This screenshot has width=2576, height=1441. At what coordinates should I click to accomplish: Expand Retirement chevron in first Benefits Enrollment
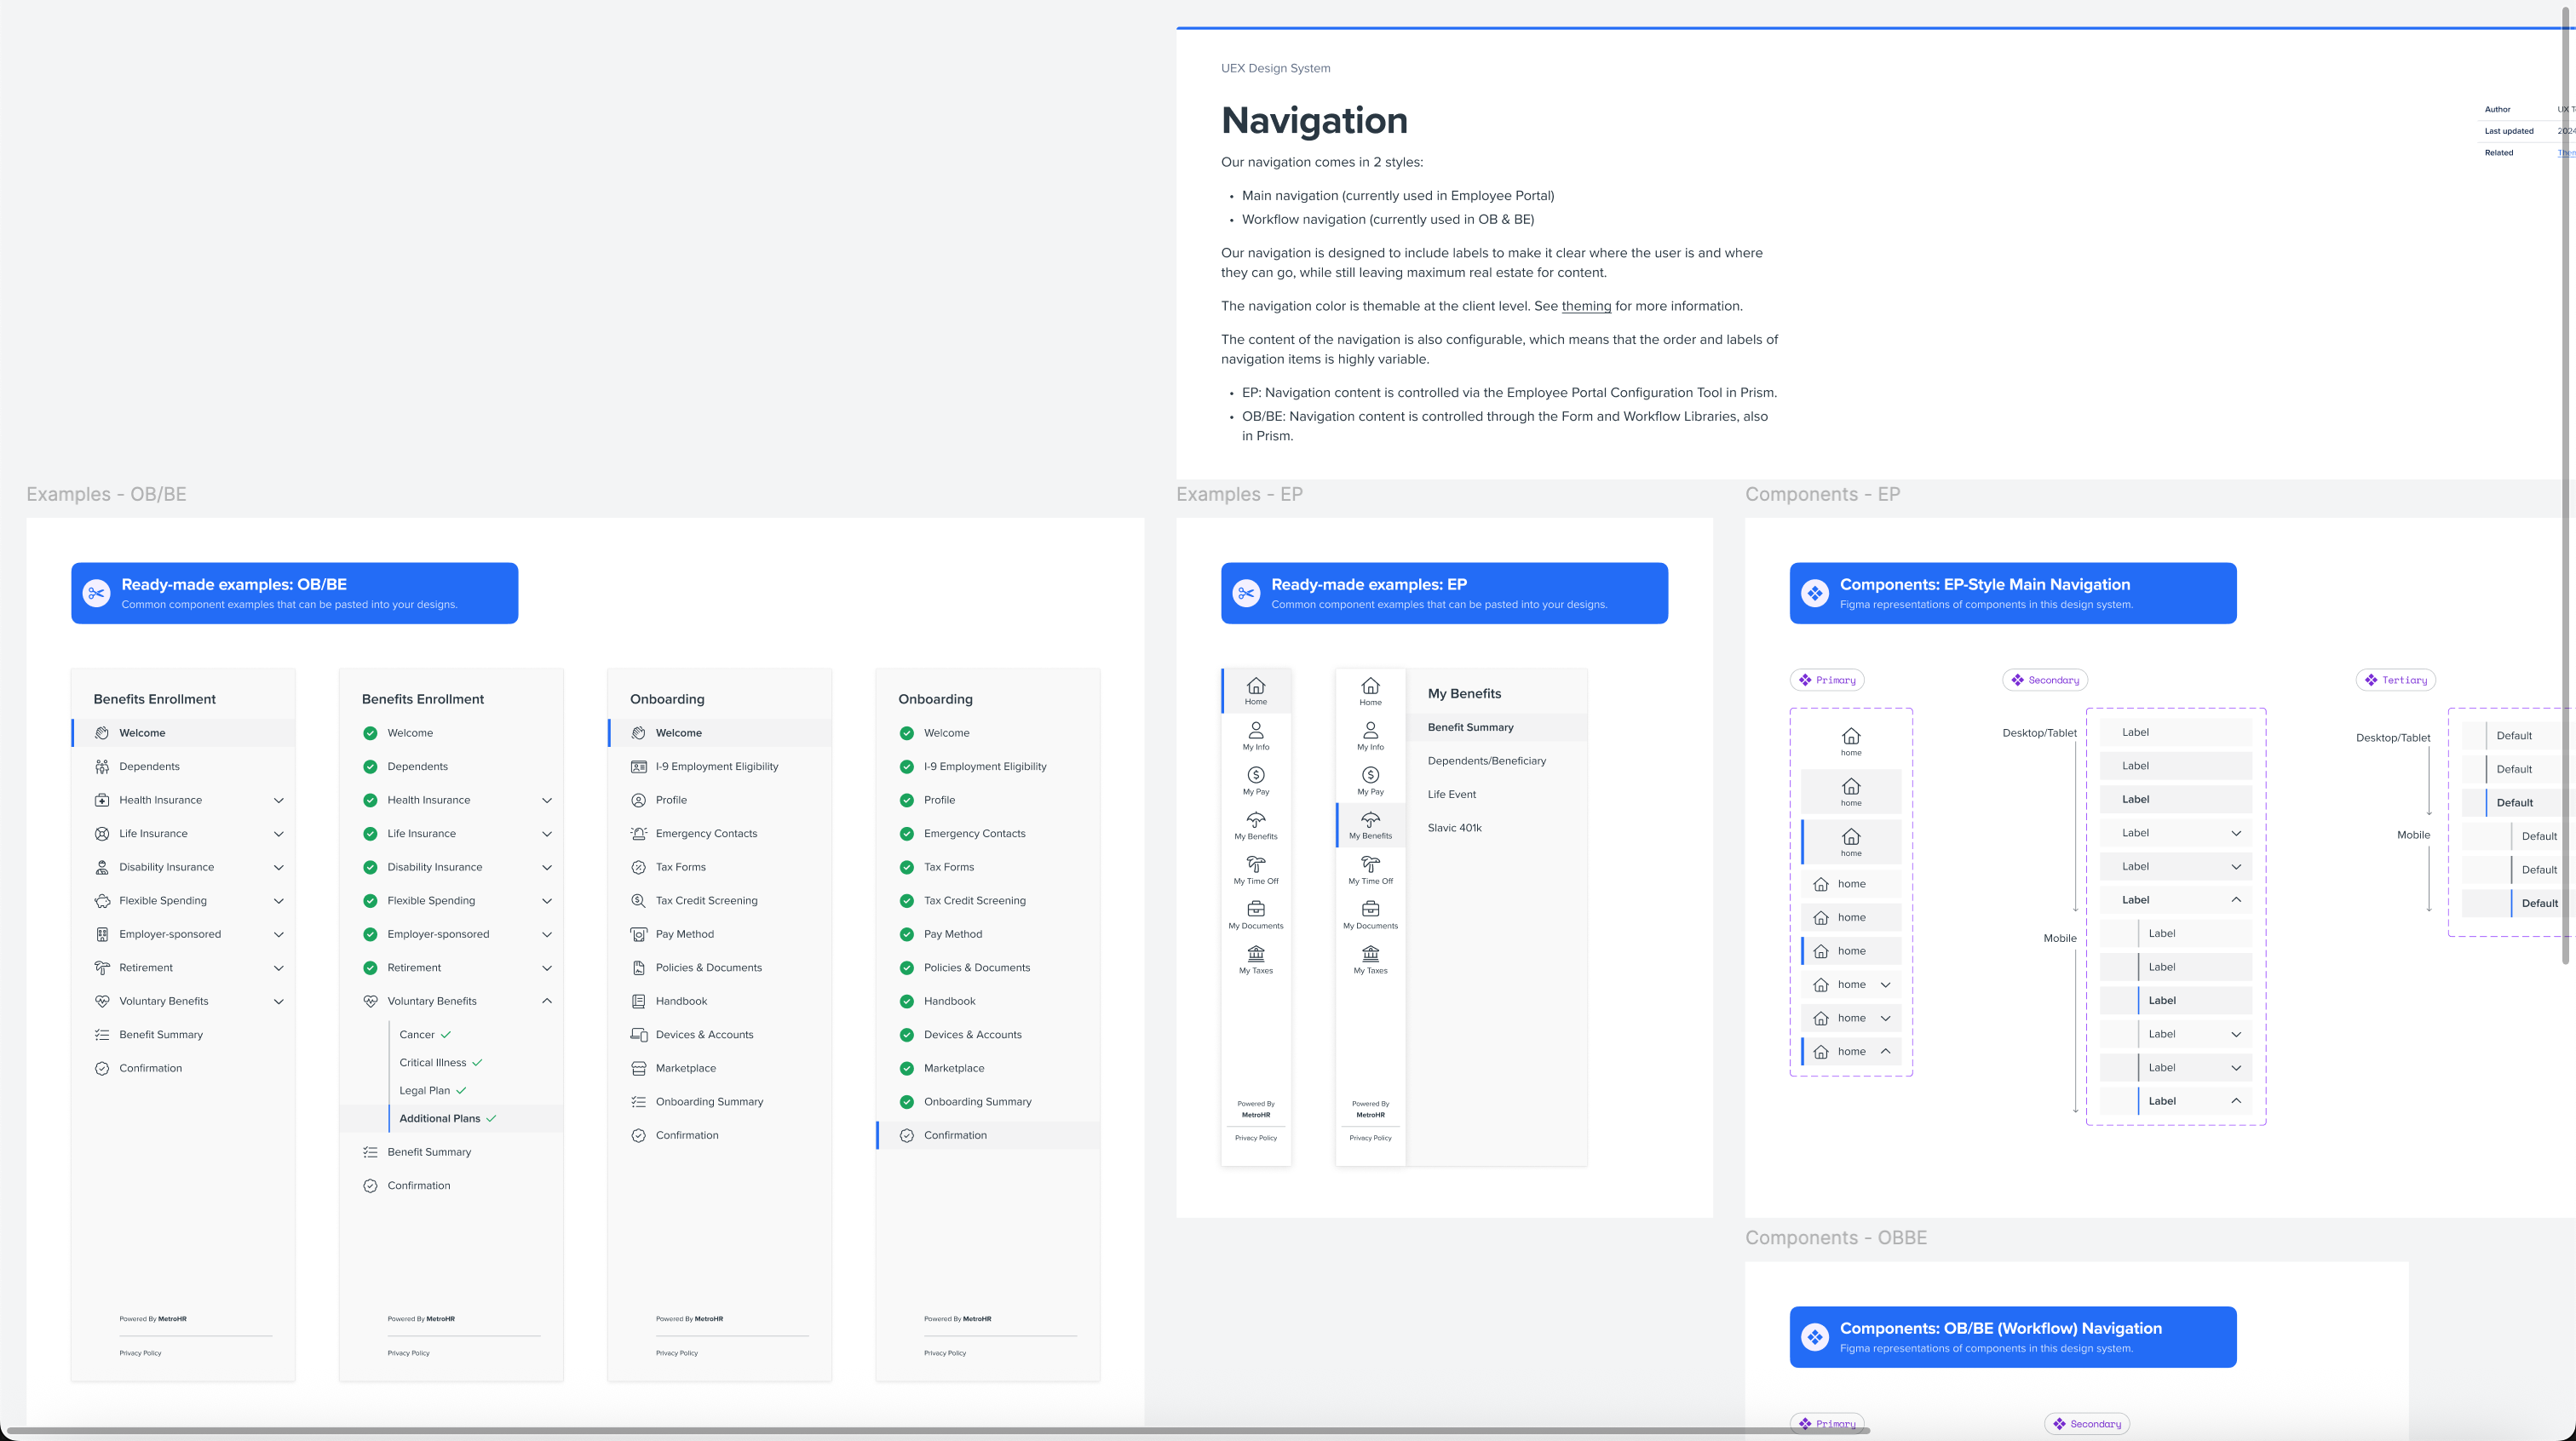pyautogui.click(x=279, y=968)
